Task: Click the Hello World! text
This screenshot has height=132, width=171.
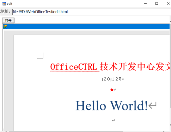Action: pos(111,105)
